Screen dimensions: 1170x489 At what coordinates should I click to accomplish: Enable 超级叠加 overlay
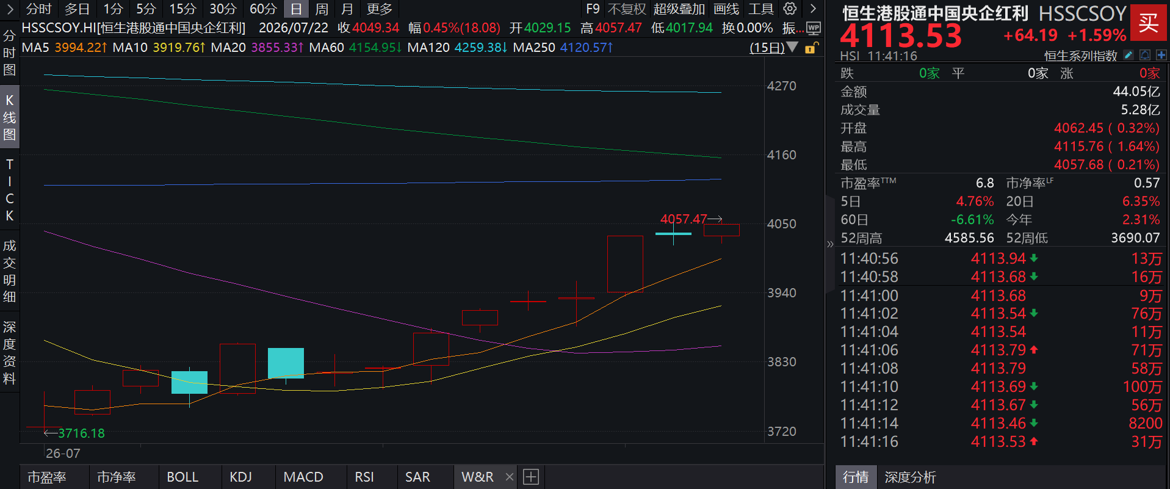tap(679, 9)
